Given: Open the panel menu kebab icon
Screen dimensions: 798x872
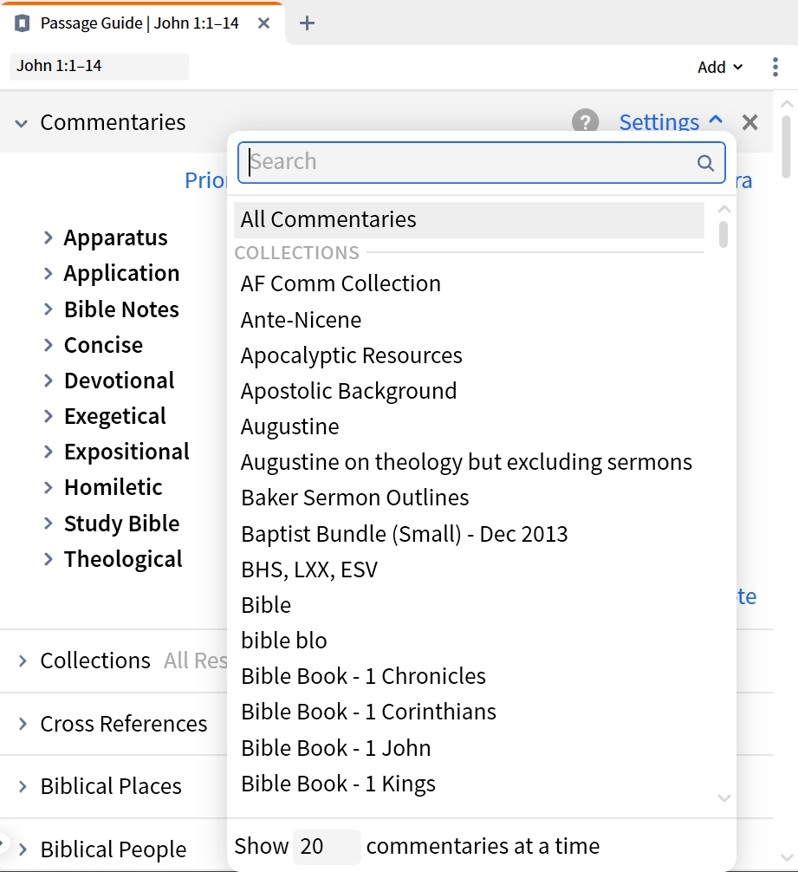Looking at the screenshot, I should (775, 67).
